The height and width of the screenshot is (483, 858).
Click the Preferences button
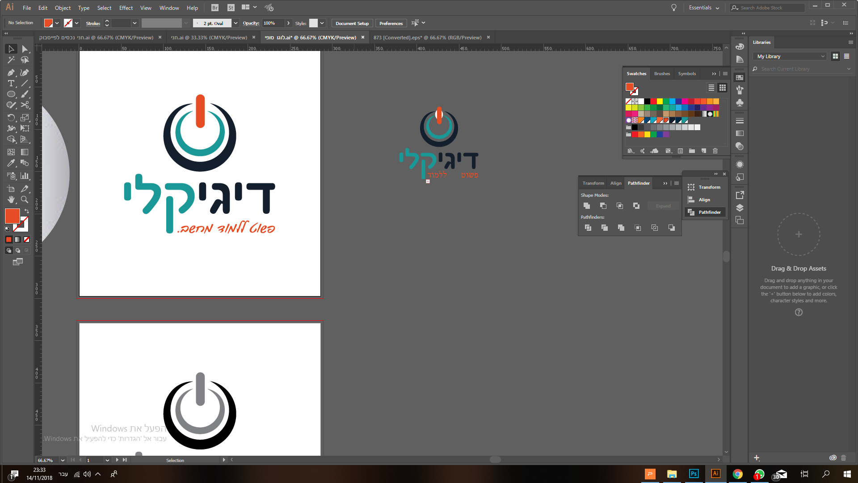pyautogui.click(x=391, y=23)
